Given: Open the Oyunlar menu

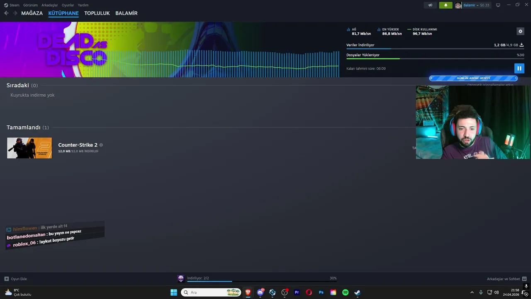Looking at the screenshot, I should coord(68,5).
